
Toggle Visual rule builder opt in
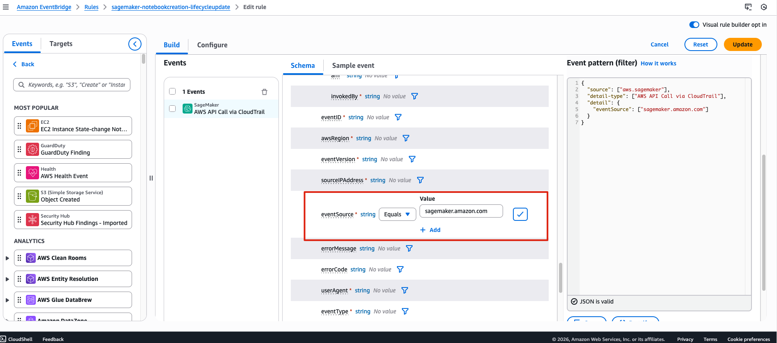(x=694, y=25)
